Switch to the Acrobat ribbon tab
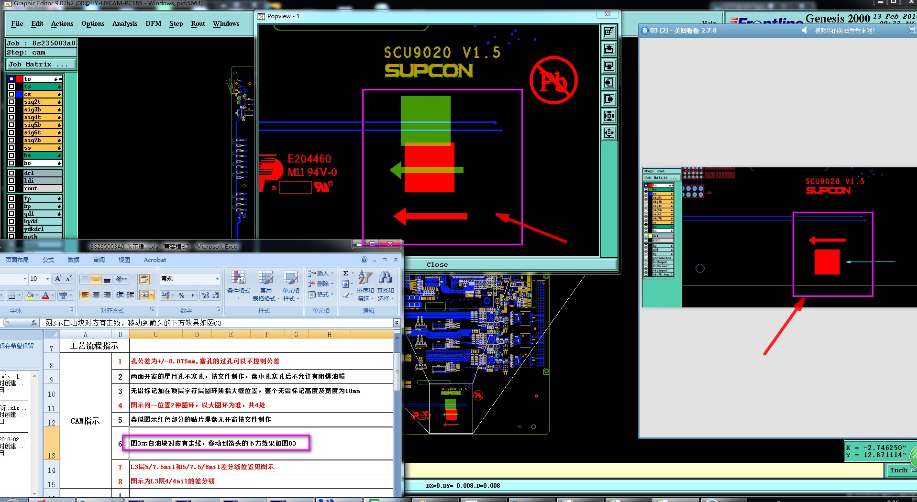This screenshot has height=502, width=917. 155,260
